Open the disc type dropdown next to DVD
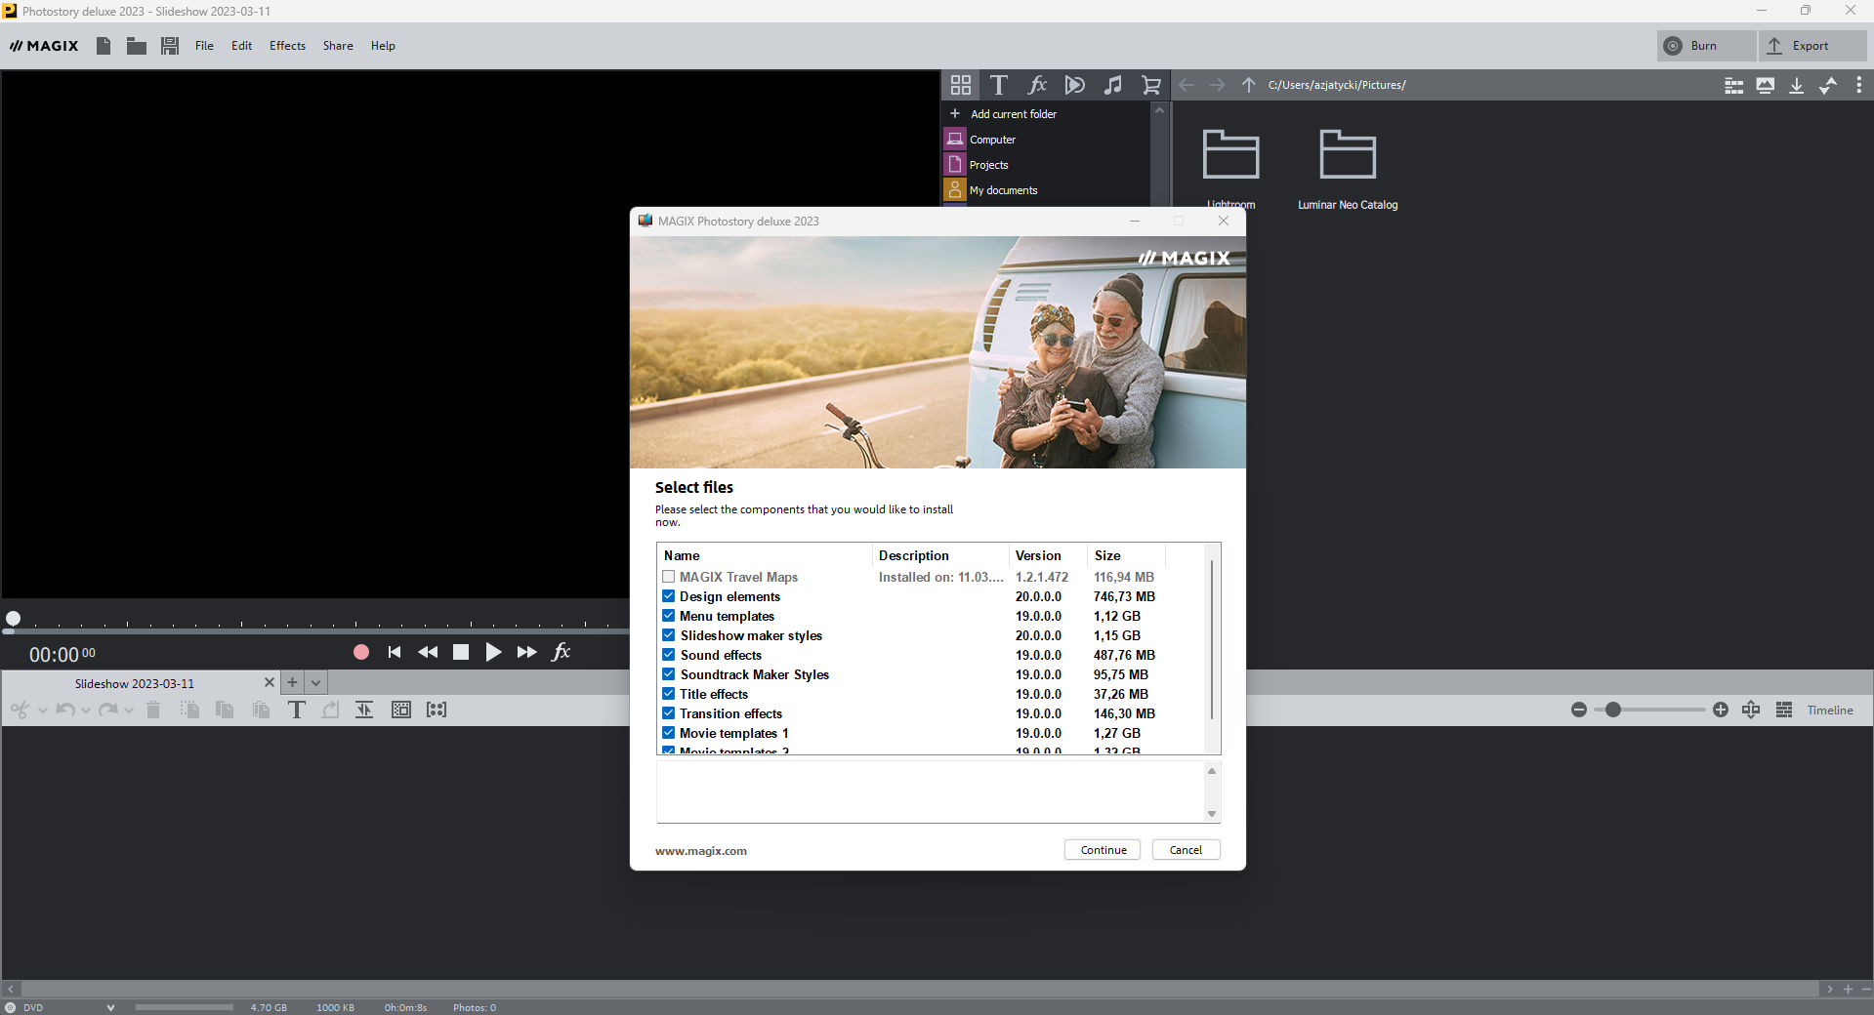The width and height of the screenshot is (1874, 1015). click(110, 1007)
